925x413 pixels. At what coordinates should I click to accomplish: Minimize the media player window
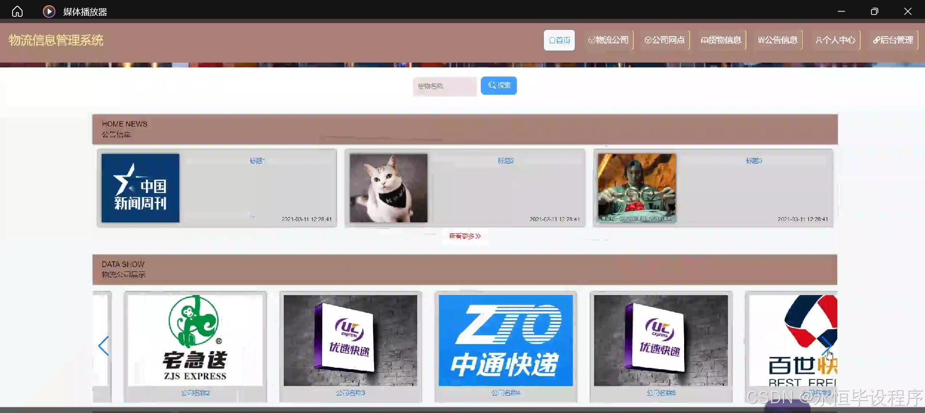click(841, 11)
